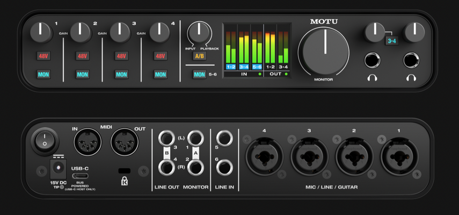Click the channel 3 GAIN knob
Screen dimensions: 459x215
120,32
